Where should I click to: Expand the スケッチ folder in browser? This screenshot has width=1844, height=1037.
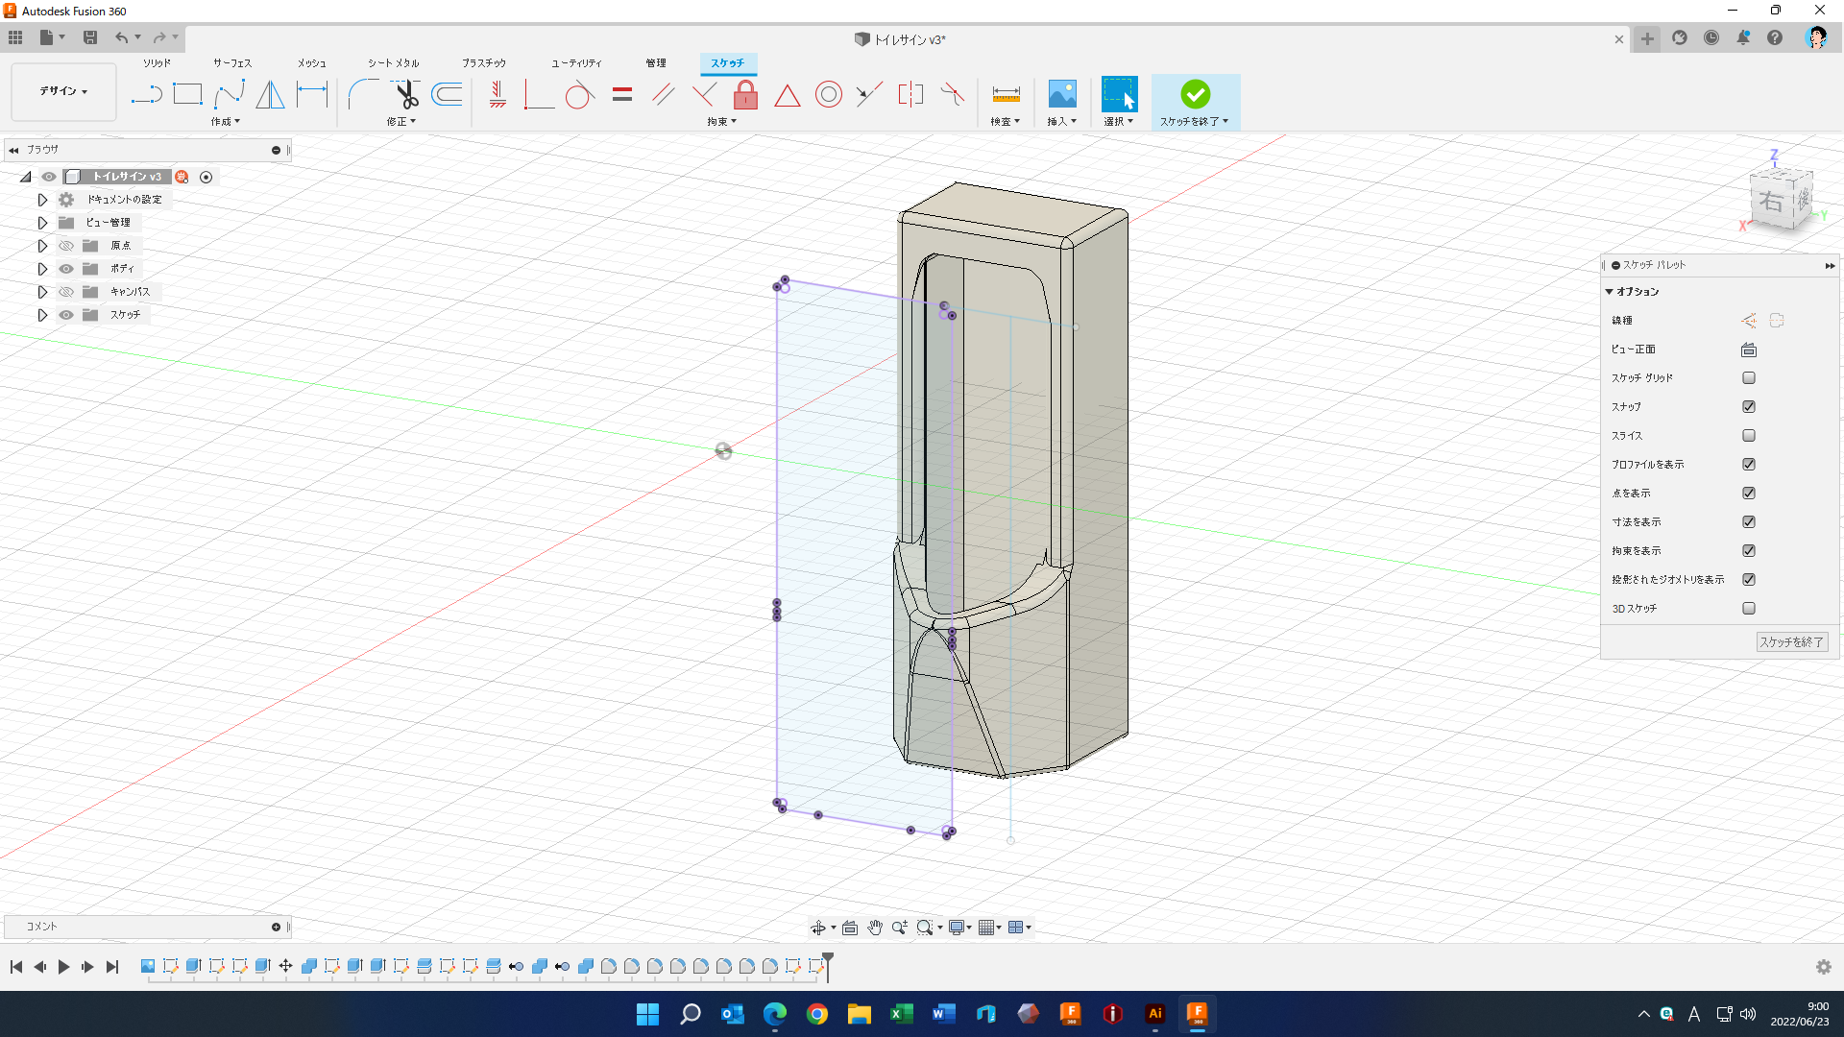click(x=42, y=315)
